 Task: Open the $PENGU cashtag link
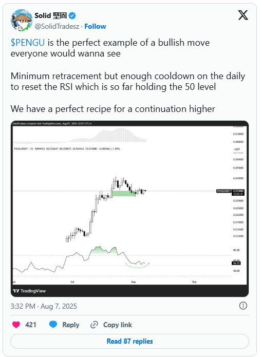28,43
